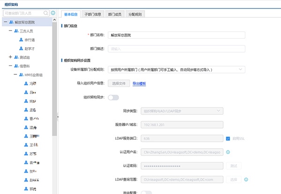Click the info icon beside the search box
The image size is (281, 194).
(53, 14)
